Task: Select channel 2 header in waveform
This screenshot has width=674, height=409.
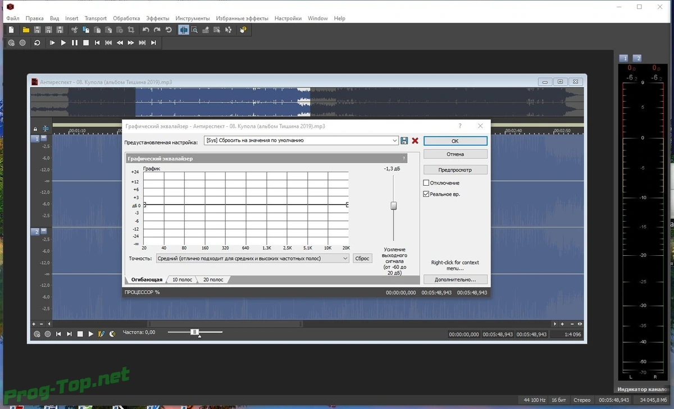Action: point(35,231)
